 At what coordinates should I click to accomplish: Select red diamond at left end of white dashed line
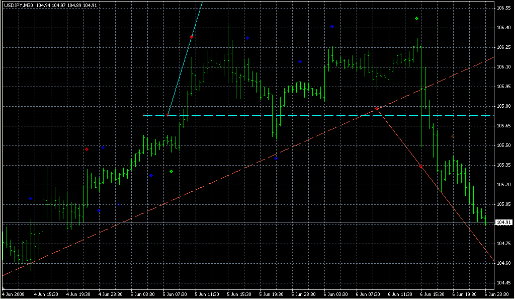pos(143,115)
